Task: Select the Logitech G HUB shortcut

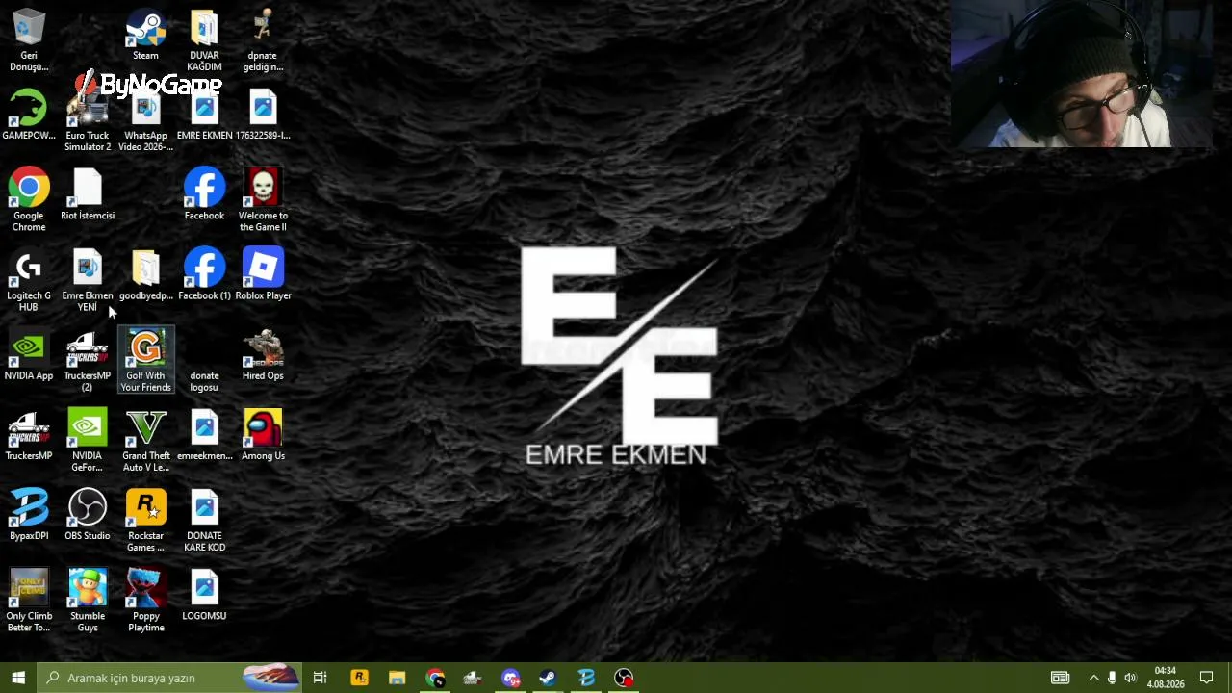Action: coord(29,281)
